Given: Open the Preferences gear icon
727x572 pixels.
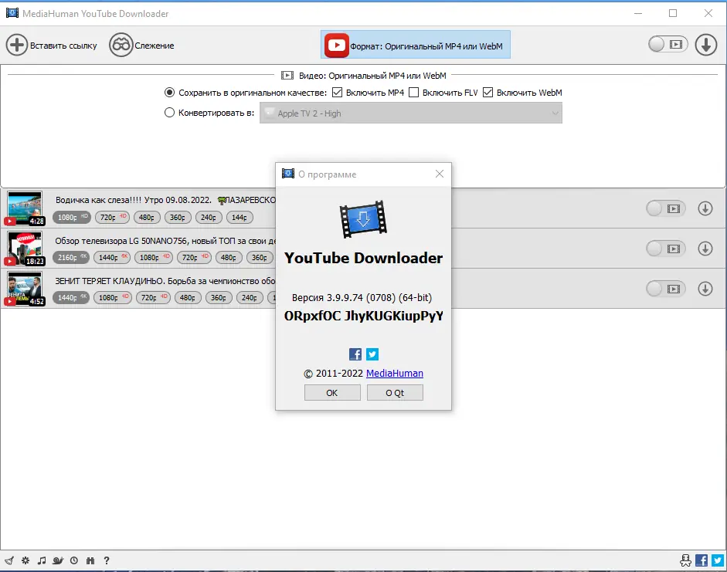Looking at the screenshot, I should 24,560.
